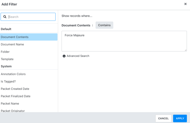The image size is (190, 123).
Task: Select the Document Contents filter
Action: point(29,37)
